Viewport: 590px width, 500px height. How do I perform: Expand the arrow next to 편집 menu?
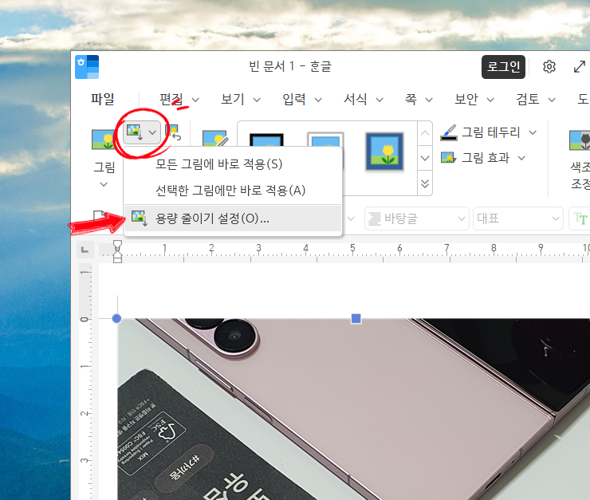point(195,100)
